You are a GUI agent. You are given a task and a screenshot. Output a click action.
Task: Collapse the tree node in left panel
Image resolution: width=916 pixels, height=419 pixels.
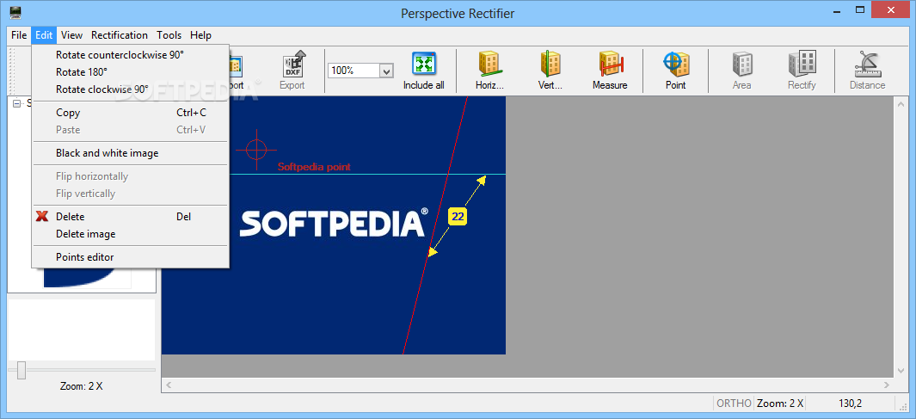tap(16, 103)
